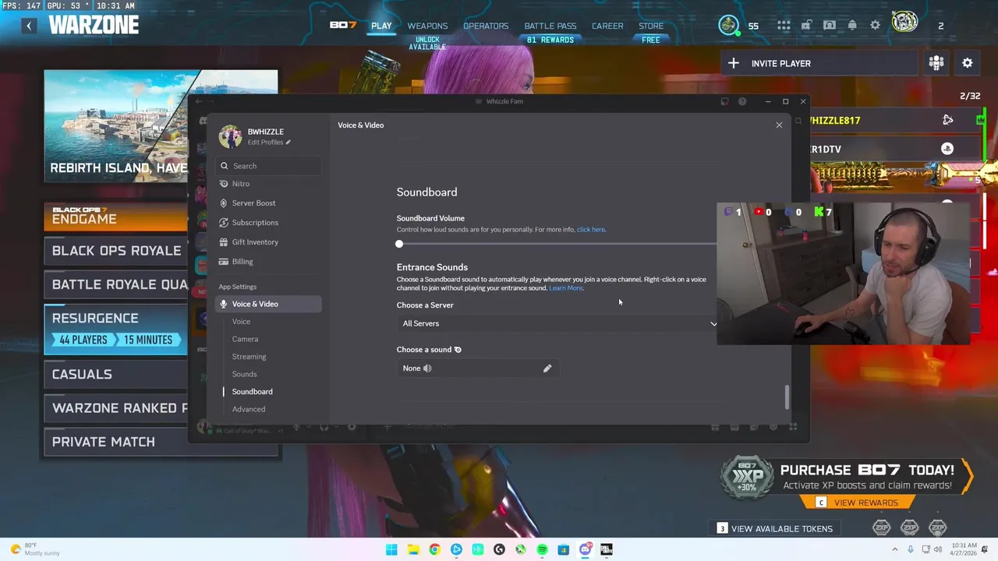Open Subscriptions in settings sidebar
Viewport: 998px width, 561px height.
[268, 223]
